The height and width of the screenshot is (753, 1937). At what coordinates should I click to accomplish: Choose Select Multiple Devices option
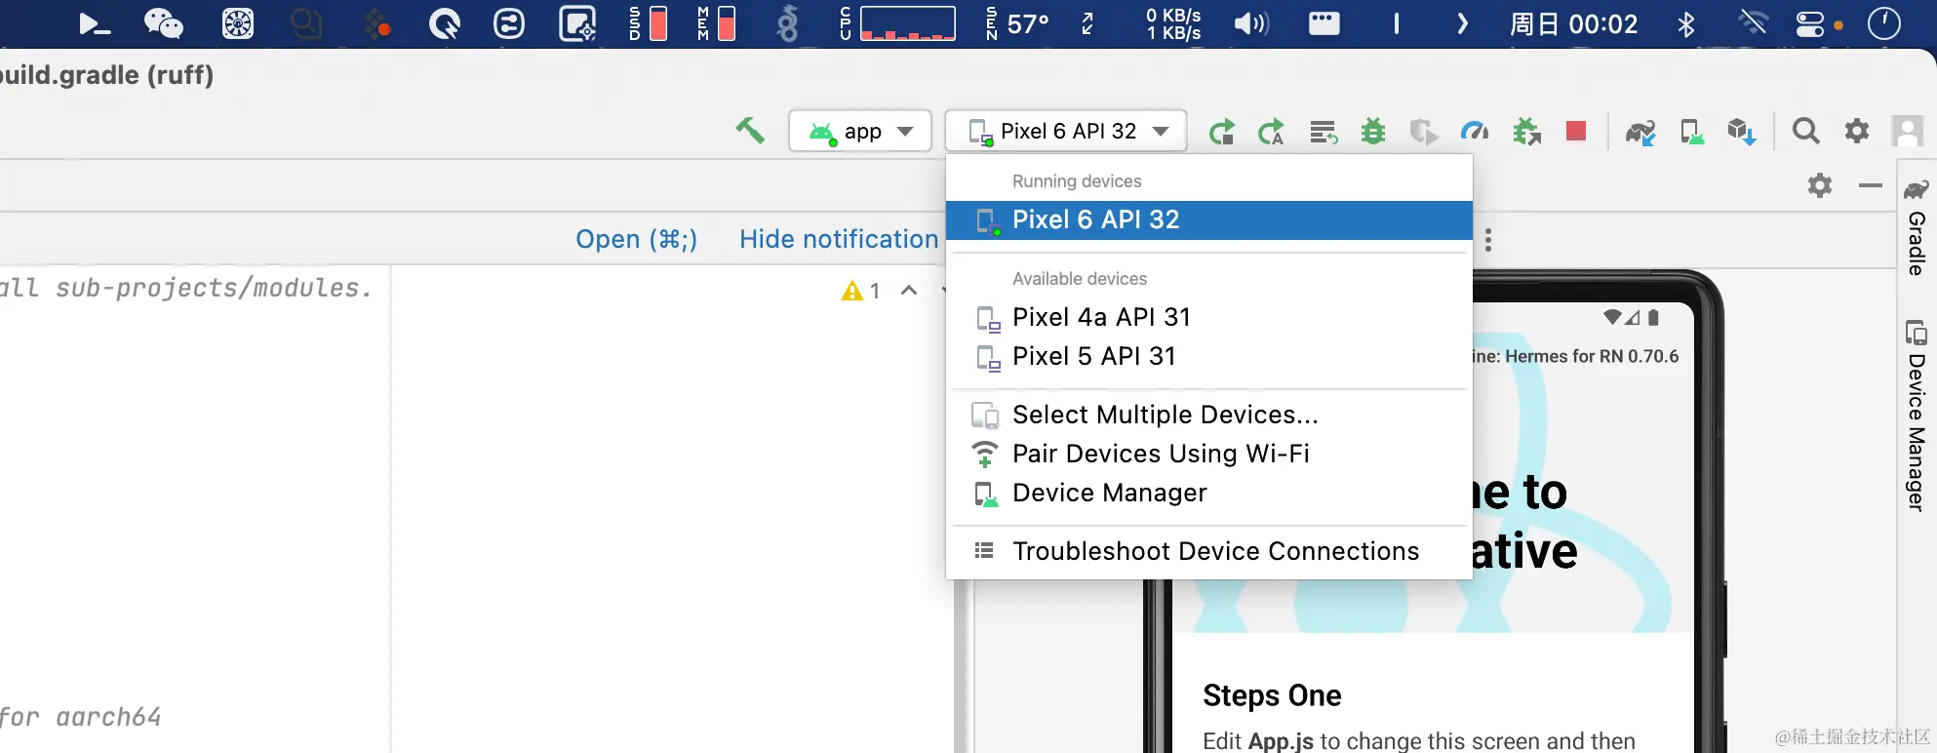1208,415
